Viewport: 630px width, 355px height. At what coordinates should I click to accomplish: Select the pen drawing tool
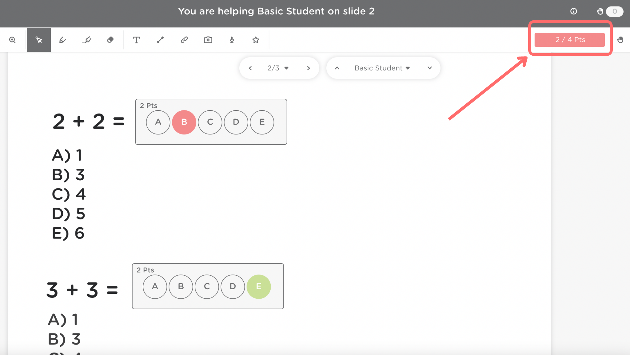click(x=62, y=40)
